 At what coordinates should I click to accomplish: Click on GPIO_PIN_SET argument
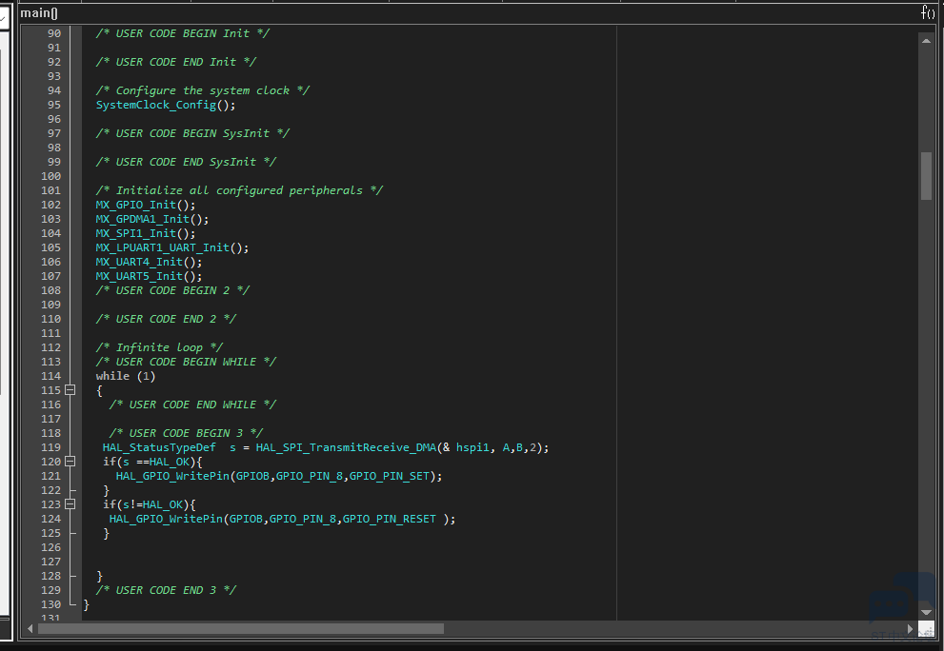pyautogui.click(x=389, y=476)
